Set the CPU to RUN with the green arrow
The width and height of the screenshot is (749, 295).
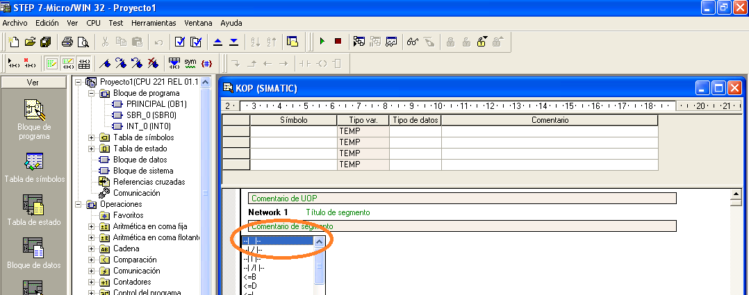pyautogui.click(x=322, y=42)
